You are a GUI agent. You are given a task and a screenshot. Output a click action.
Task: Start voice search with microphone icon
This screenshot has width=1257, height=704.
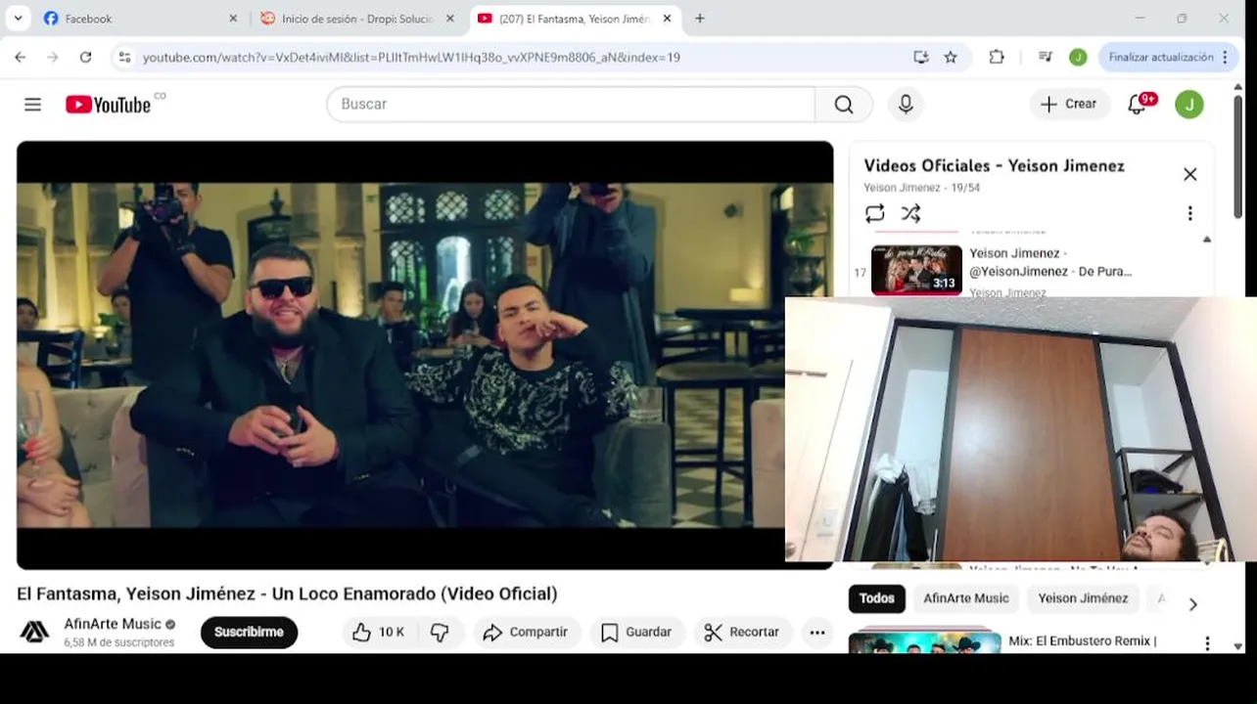pos(906,105)
